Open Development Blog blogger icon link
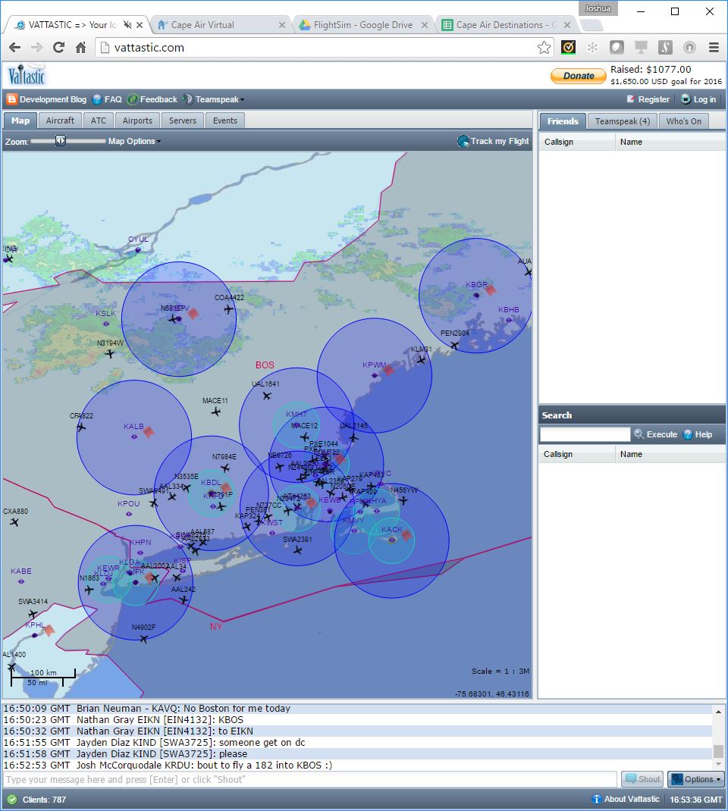 11,99
